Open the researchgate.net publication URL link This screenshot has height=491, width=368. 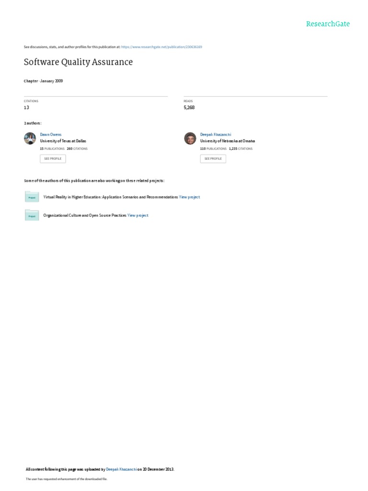click(x=161, y=47)
